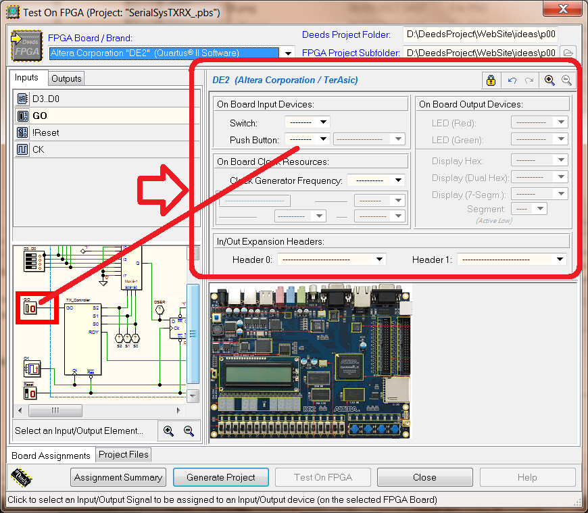Click the Help button
The height and width of the screenshot is (513, 588).
pyautogui.click(x=527, y=477)
